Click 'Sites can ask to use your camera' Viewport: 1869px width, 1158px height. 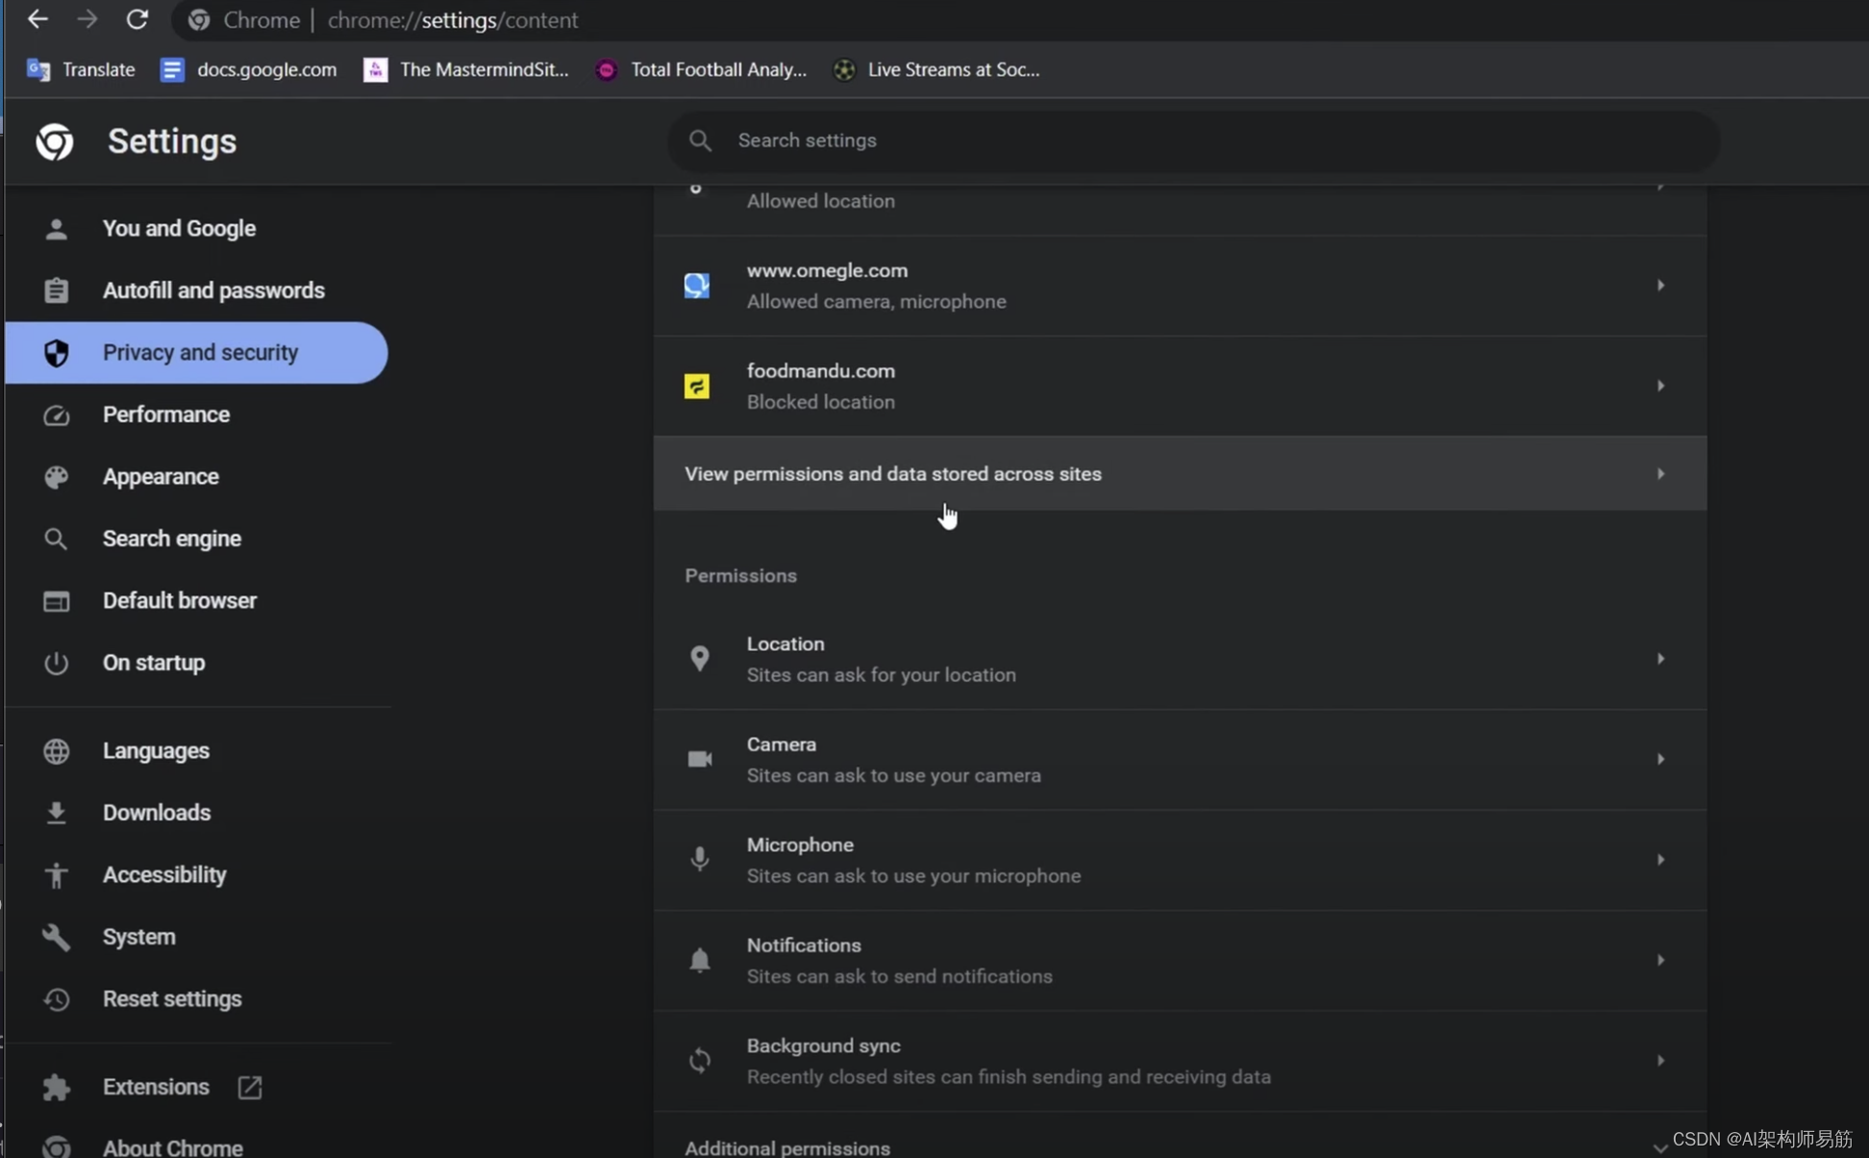point(893,775)
